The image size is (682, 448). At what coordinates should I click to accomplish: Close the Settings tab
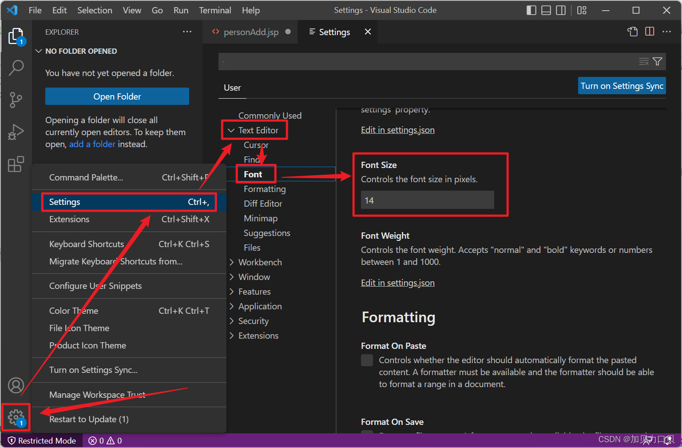[x=368, y=32]
